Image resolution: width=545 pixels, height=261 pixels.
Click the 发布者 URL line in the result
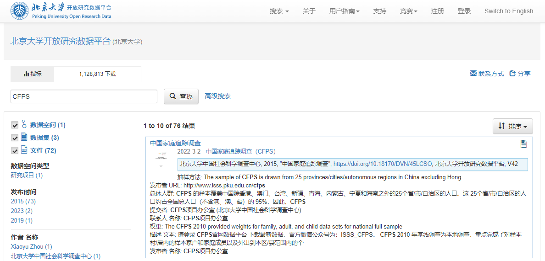(207, 185)
